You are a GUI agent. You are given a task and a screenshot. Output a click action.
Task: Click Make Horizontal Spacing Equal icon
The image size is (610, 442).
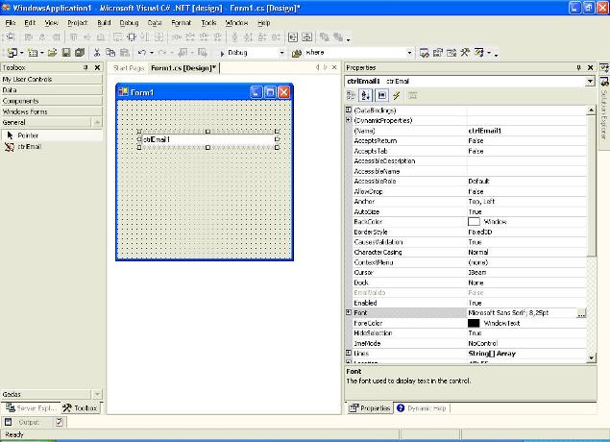[x=177, y=37]
